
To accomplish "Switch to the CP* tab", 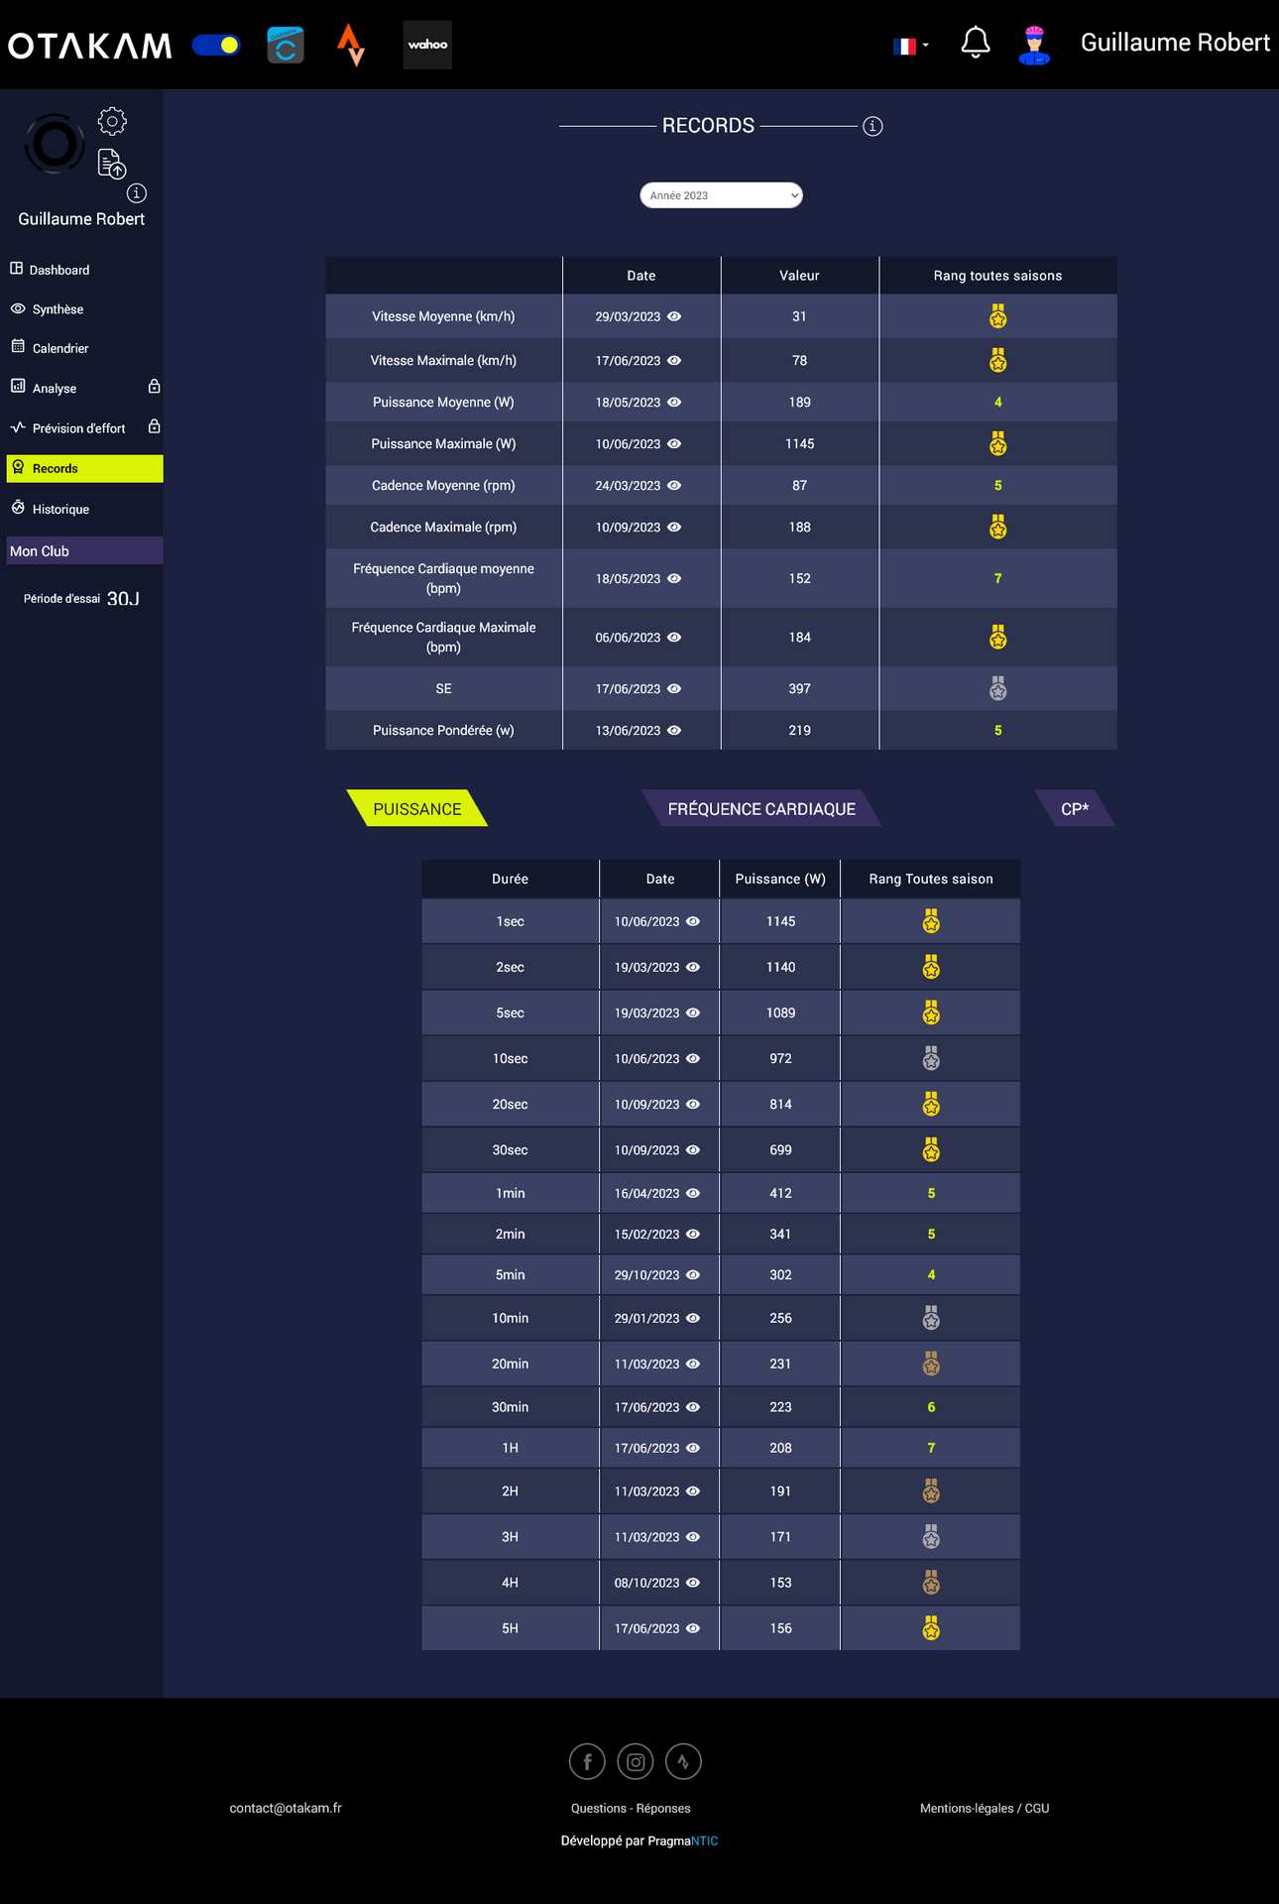I will [1075, 808].
